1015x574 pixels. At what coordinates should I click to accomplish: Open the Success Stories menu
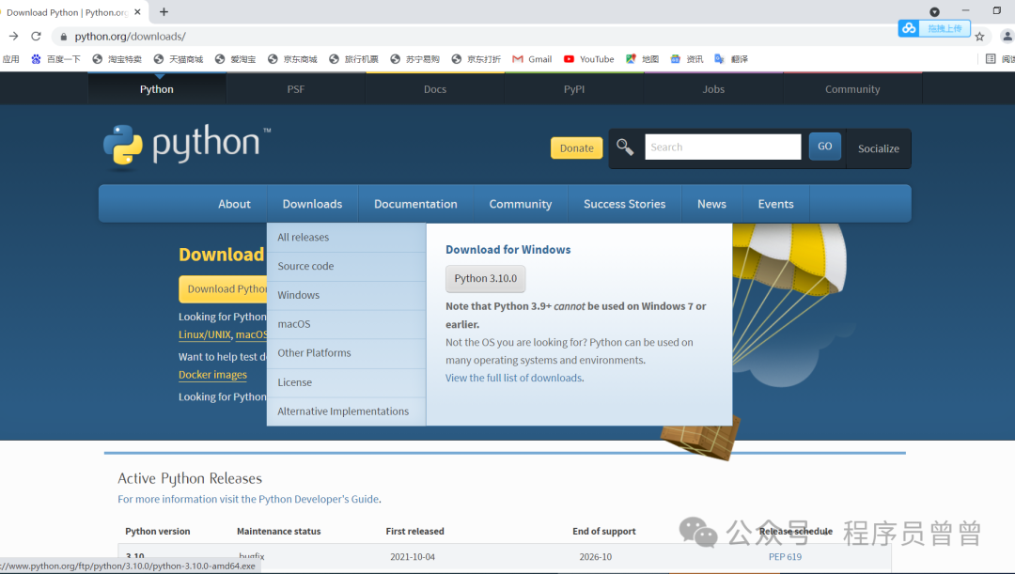[x=624, y=204]
